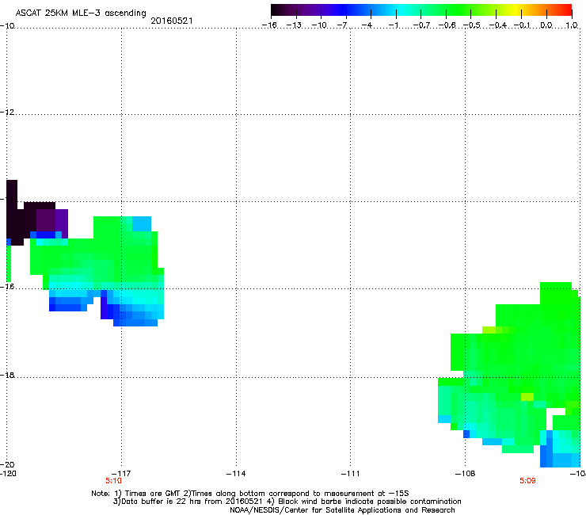Click the NOAA/NESDIS credit line
586x515 pixels.
click(x=342, y=510)
